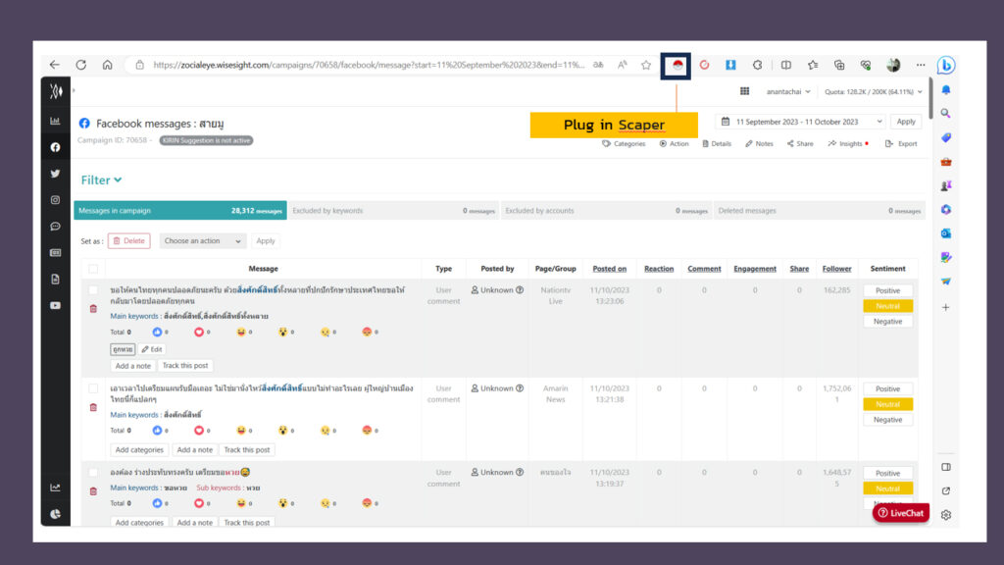
Task: Open the pie chart icon in left sidebar
Action: (56, 514)
